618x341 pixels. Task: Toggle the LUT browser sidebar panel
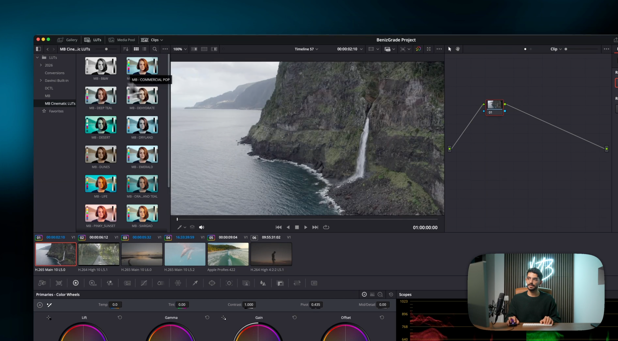click(x=38, y=49)
